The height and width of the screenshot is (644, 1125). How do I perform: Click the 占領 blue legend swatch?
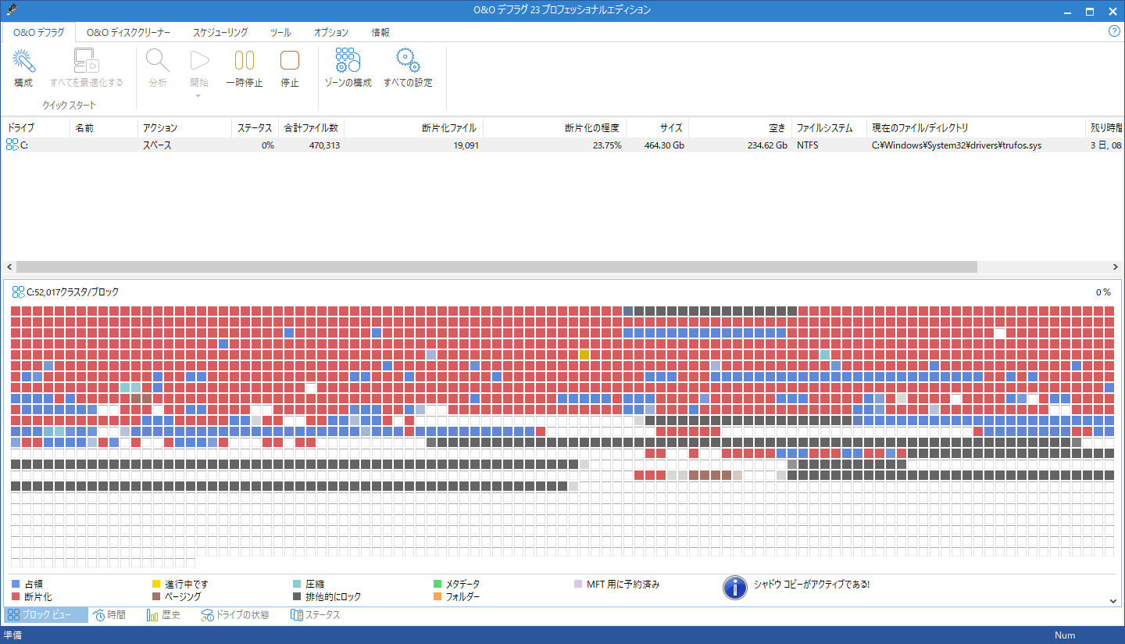coord(16,584)
